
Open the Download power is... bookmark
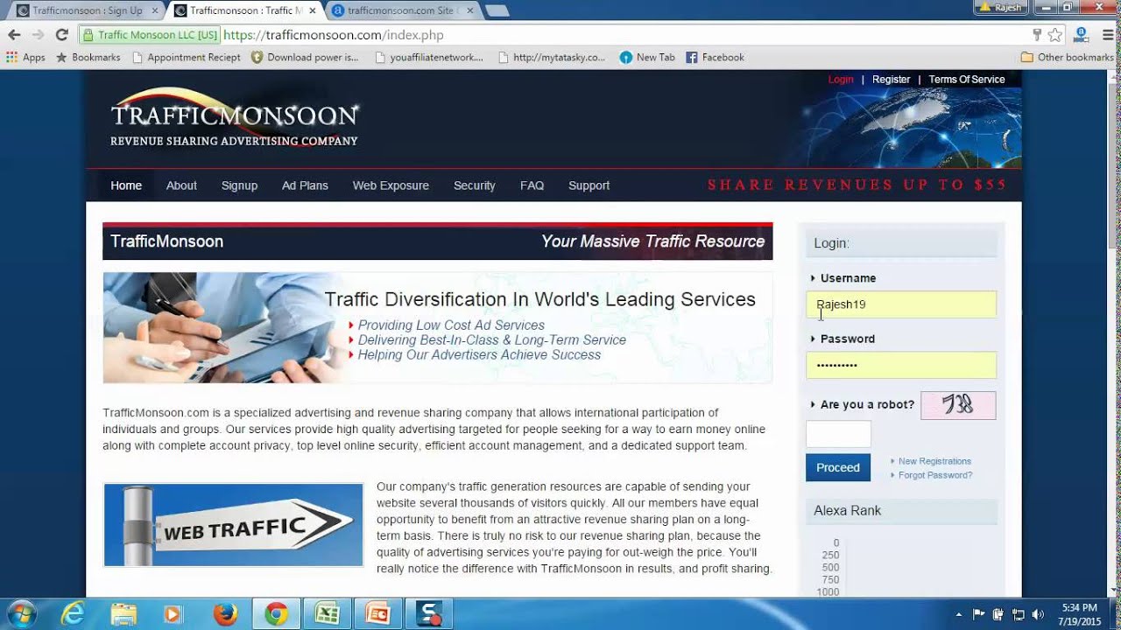[304, 58]
